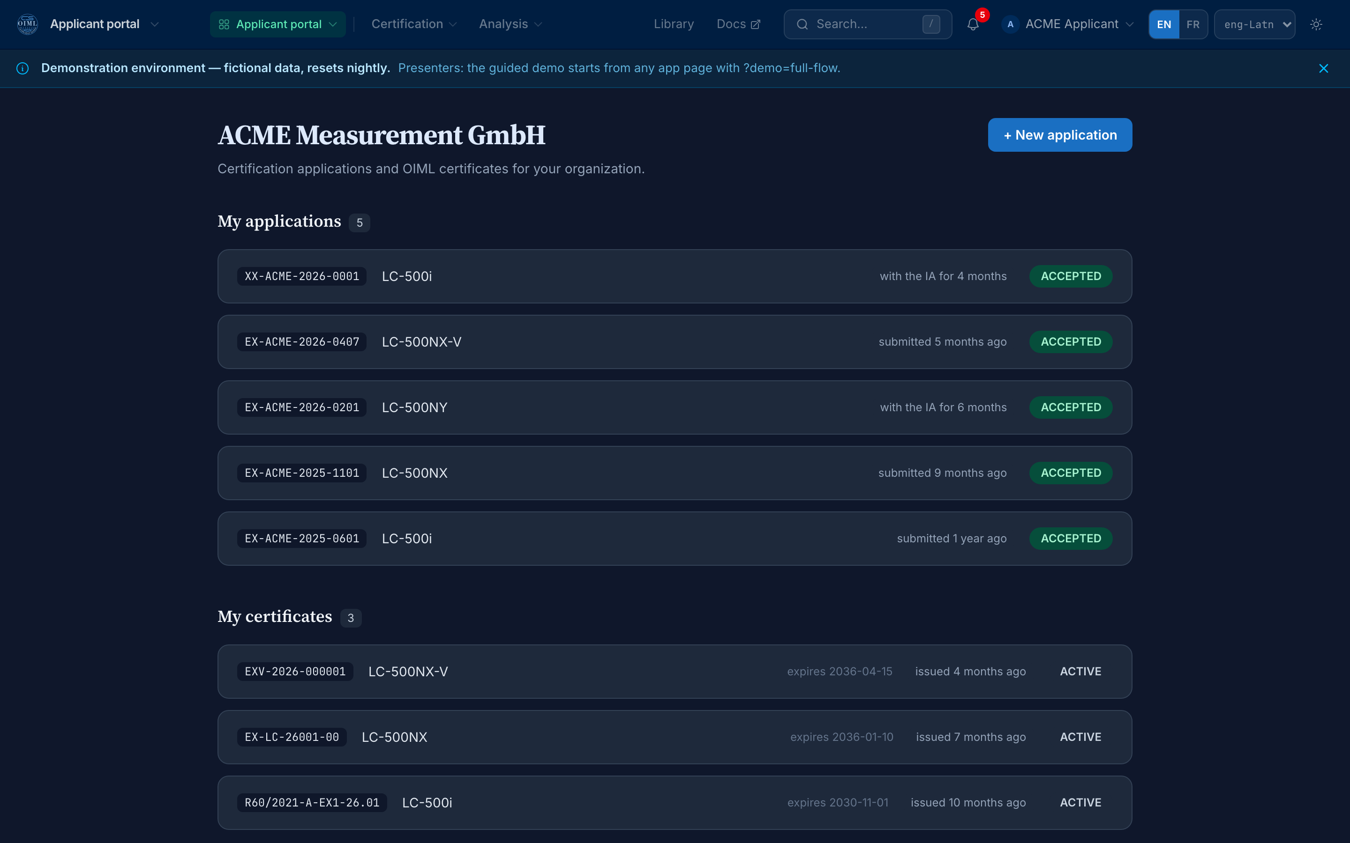Follow the guided demo presenters link
This screenshot has height=843, width=1350.
(x=619, y=68)
